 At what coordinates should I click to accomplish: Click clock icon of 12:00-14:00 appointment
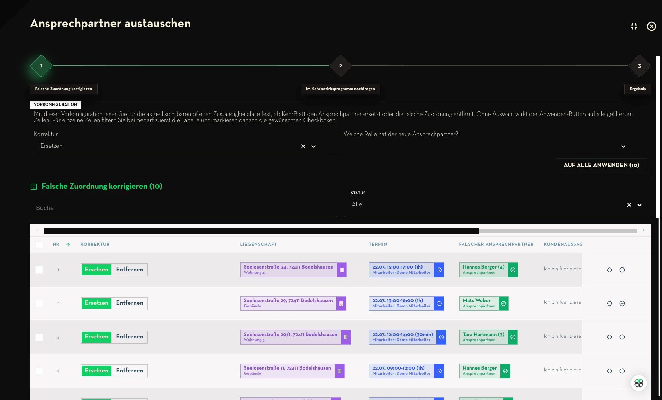(441, 337)
